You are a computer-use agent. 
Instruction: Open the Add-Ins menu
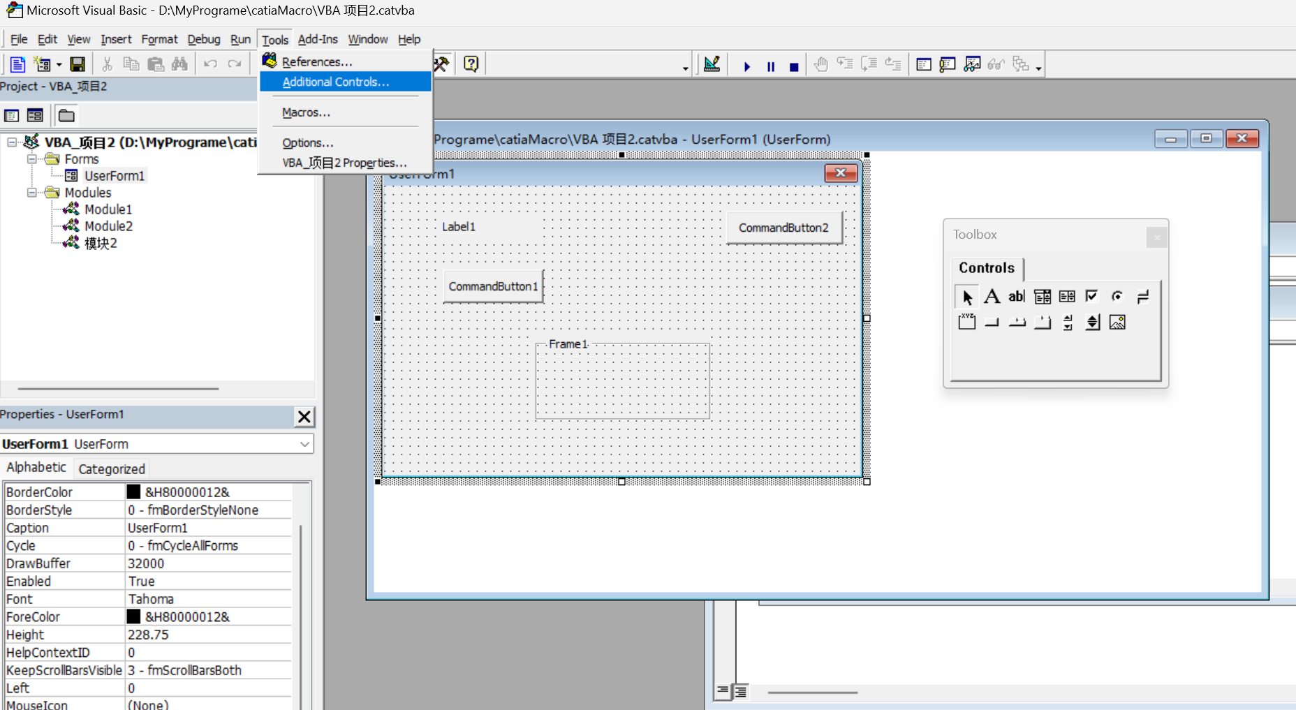tap(318, 39)
